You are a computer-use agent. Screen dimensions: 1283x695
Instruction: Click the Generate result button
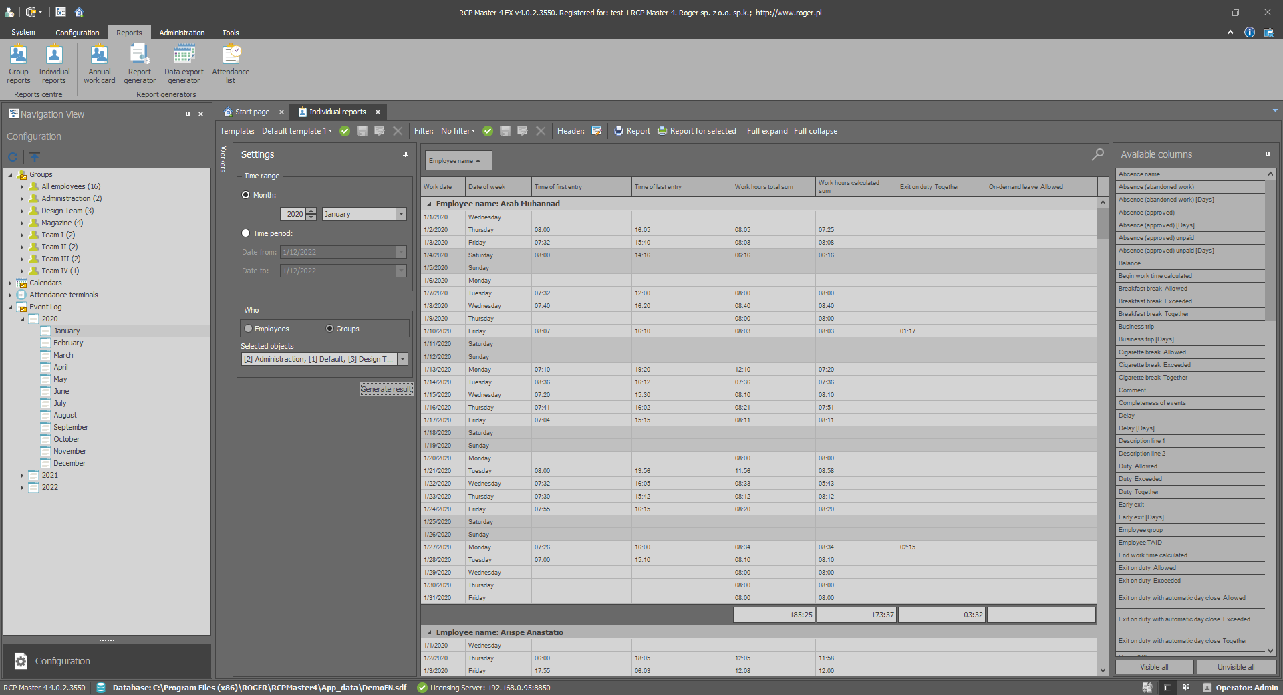[386, 389]
